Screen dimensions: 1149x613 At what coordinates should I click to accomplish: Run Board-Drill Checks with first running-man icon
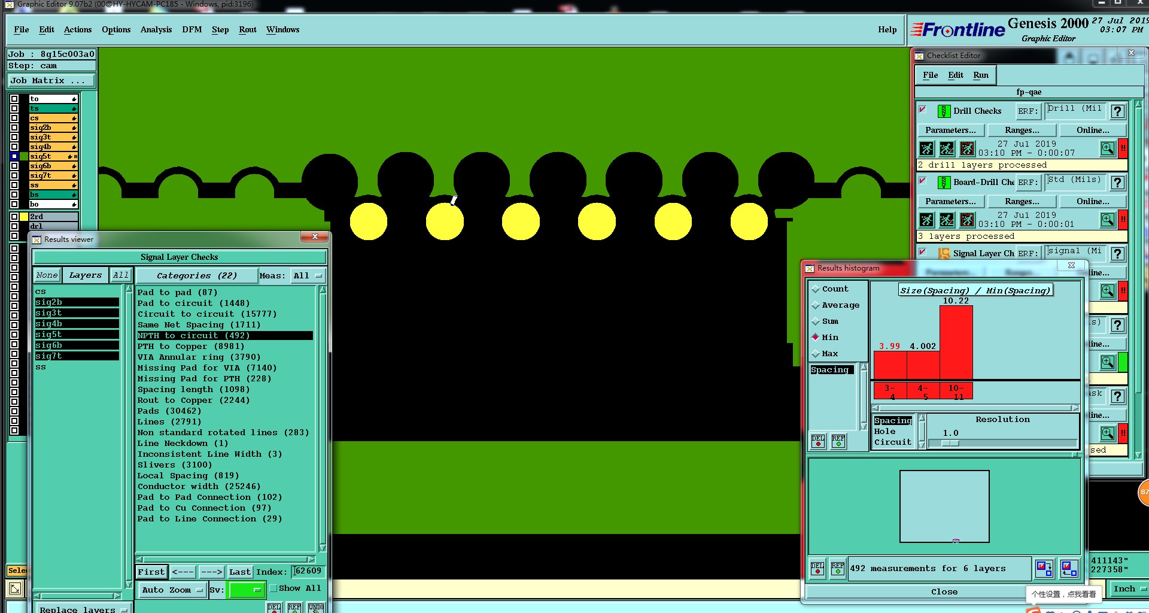(926, 220)
